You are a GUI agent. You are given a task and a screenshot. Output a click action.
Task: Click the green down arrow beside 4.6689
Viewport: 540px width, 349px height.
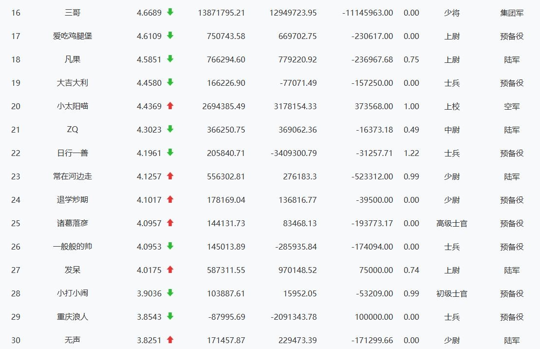point(170,12)
